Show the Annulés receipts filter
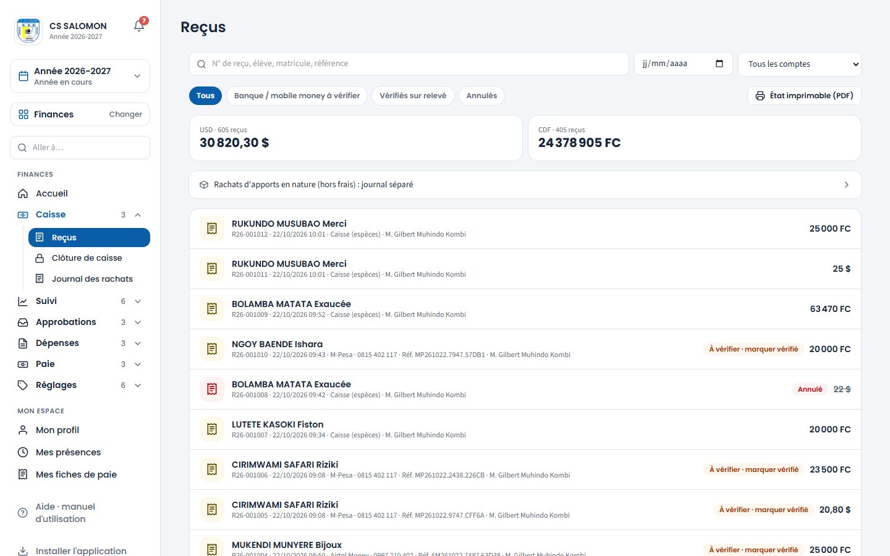Viewport: 890px width, 556px height. coord(481,96)
